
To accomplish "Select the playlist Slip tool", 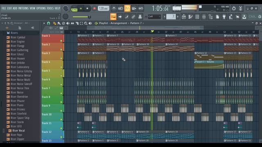I will [72, 23].
